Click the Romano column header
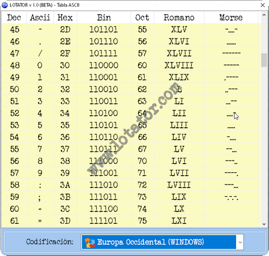The width and height of the screenshot is (269, 256). pyautogui.click(x=179, y=18)
